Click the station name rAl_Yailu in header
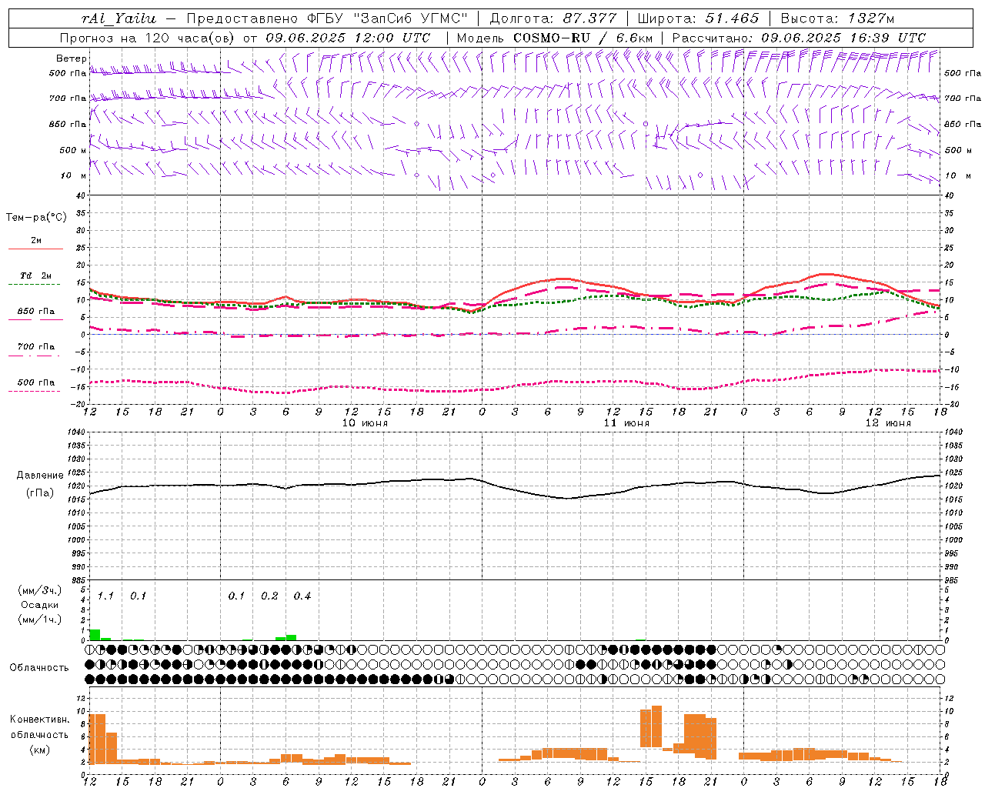Image resolution: width=985 pixels, height=788 pixels. coord(118,18)
